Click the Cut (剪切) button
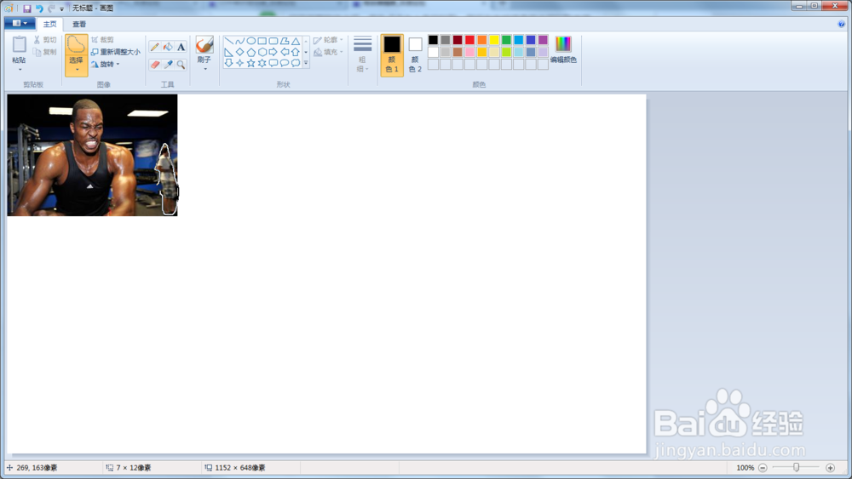 (x=45, y=40)
